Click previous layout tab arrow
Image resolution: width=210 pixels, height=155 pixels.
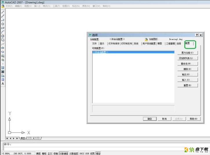click(x=10, y=138)
